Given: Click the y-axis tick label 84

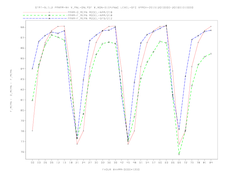Looking at the screenshot, I should [x=22, y=69].
